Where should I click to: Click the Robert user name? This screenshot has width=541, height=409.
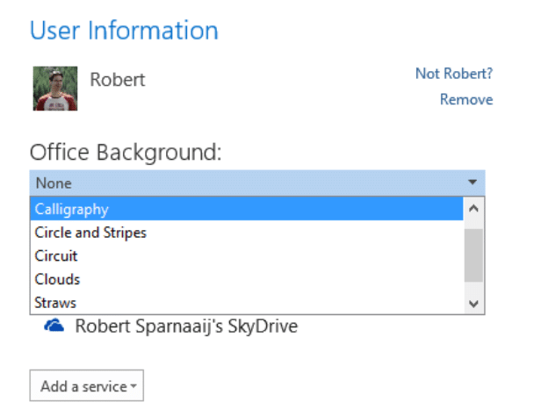click(118, 80)
